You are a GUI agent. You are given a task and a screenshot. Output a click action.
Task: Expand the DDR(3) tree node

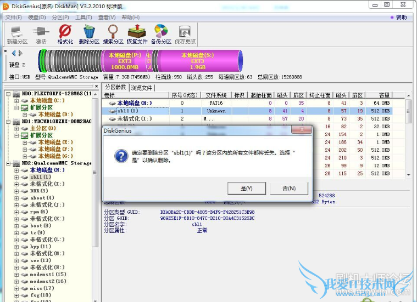coord(16,191)
